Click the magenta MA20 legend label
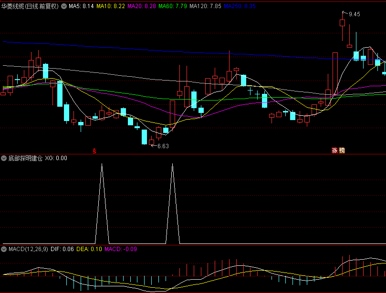Viewport: 386px width, 293px height. click(142, 7)
